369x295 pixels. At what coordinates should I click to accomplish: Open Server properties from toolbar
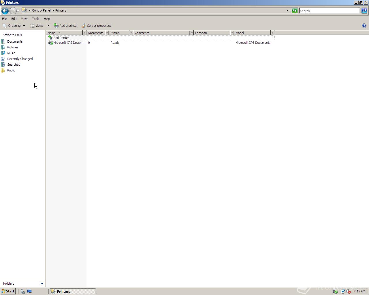[96, 26]
